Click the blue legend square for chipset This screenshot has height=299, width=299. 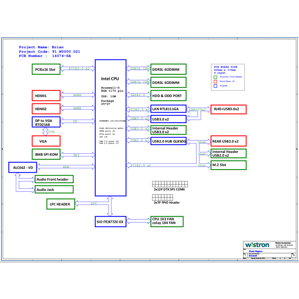tap(215, 86)
